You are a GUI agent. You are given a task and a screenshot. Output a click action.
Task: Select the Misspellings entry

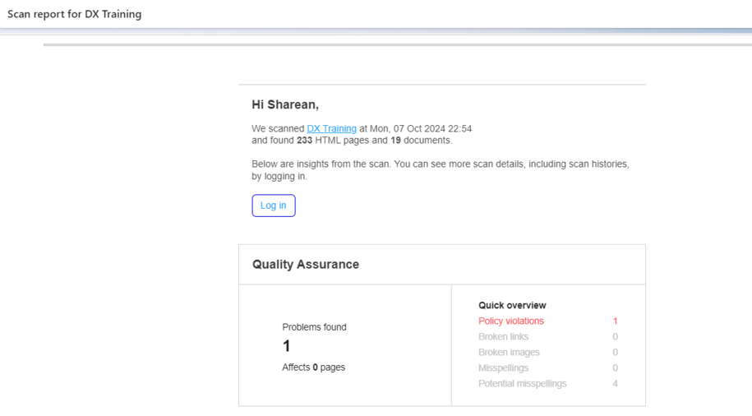click(503, 368)
